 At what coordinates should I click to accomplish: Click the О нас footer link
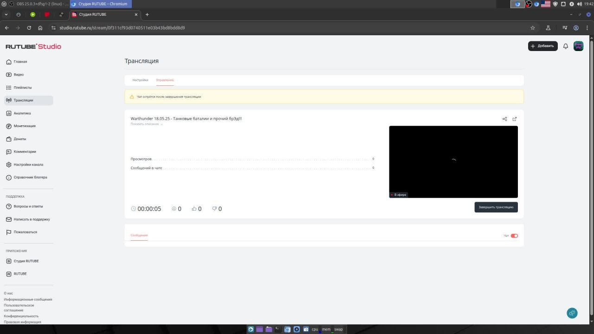click(8, 293)
